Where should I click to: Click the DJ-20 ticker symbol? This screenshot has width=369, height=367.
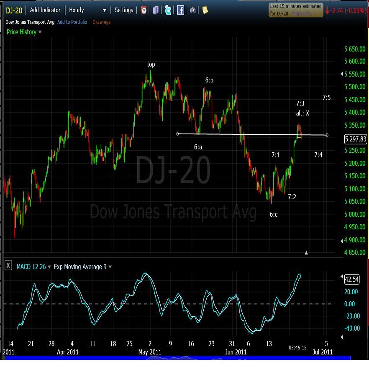pyautogui.click(x=14, y=10)
